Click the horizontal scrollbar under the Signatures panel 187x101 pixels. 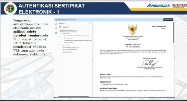pyautogui.click(x=74, y=97)
